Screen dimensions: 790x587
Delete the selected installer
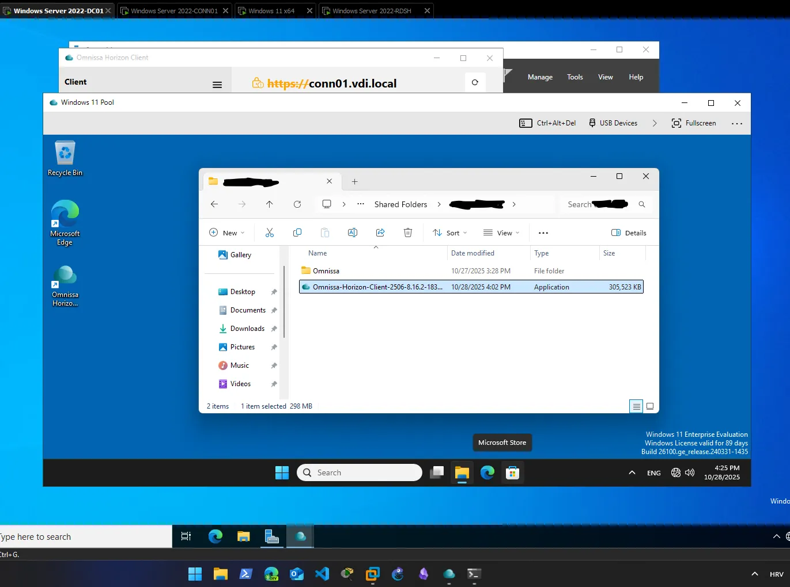[408, 232]
